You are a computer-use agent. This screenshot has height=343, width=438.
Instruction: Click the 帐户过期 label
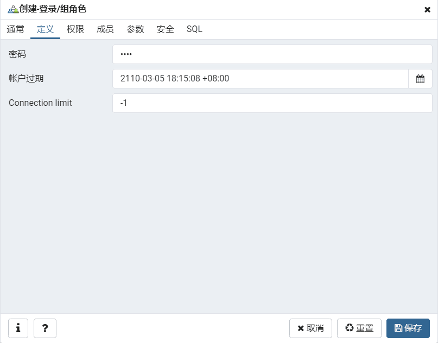(26, 79)
